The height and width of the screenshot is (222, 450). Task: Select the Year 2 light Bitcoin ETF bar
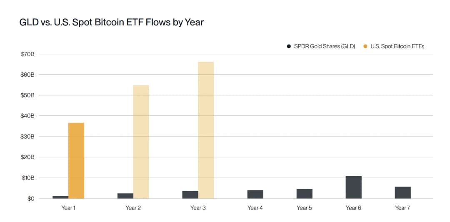141,142
